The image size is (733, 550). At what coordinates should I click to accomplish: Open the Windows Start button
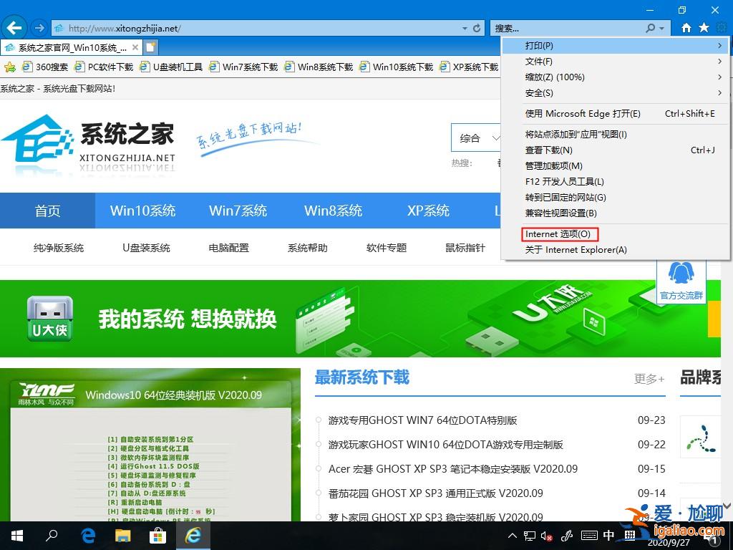point(16,535)
